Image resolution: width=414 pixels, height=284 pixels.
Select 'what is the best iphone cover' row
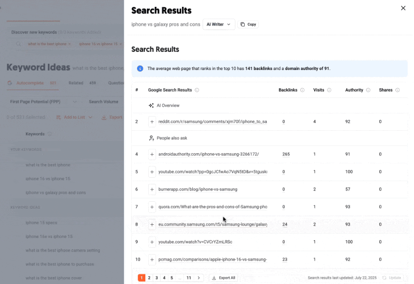54,278
